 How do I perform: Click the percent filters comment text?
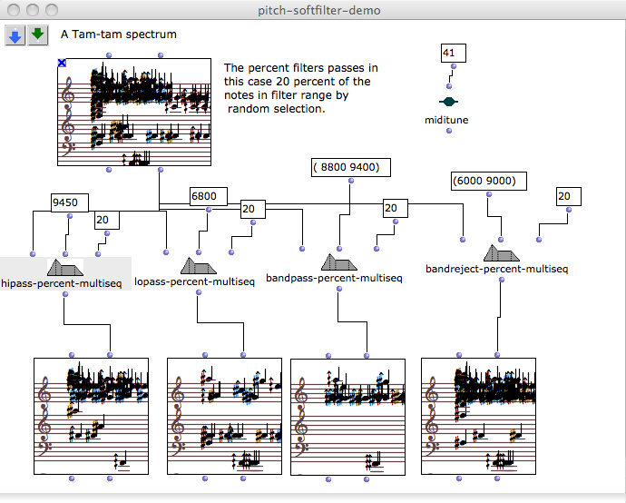pos(301,88)
